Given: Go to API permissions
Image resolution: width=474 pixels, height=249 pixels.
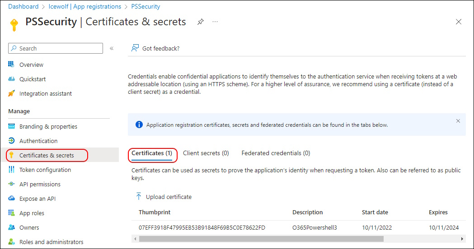Looking at the screenshot, I should pyautogui.click(x=40, y=184).
